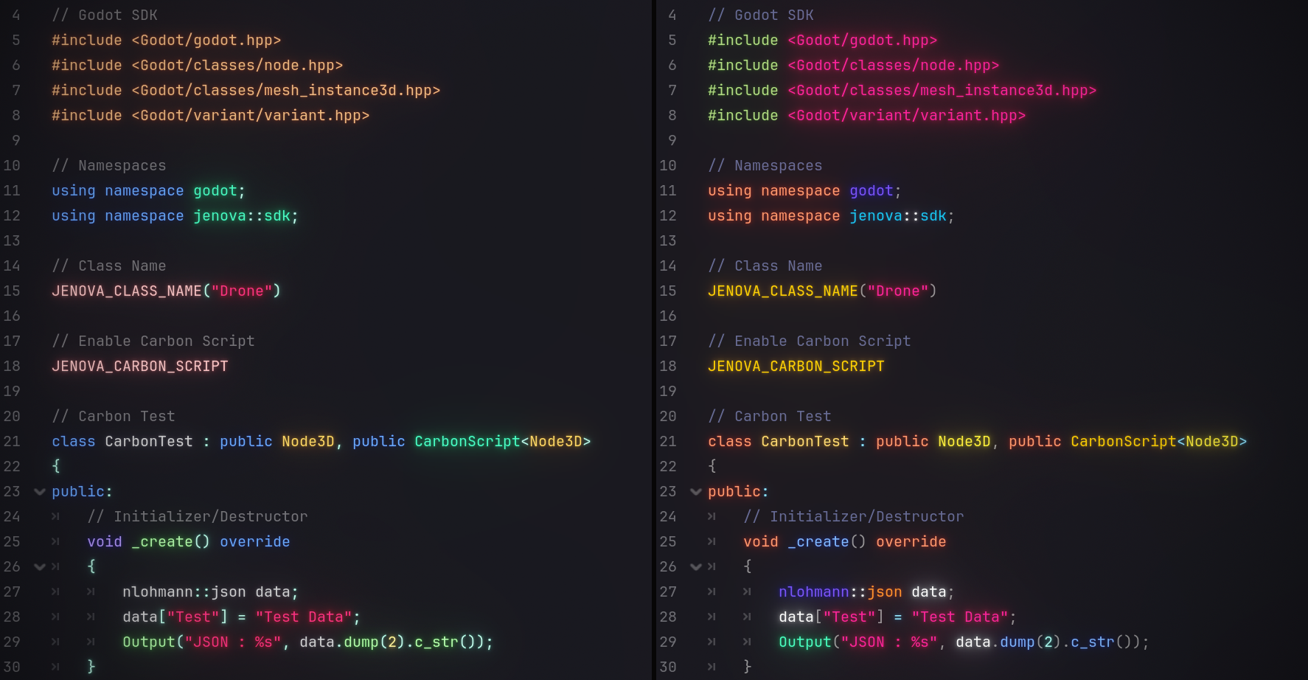Click 'c_str' call in the right pane
The image size is (1308, 680).
[1093, 642]
